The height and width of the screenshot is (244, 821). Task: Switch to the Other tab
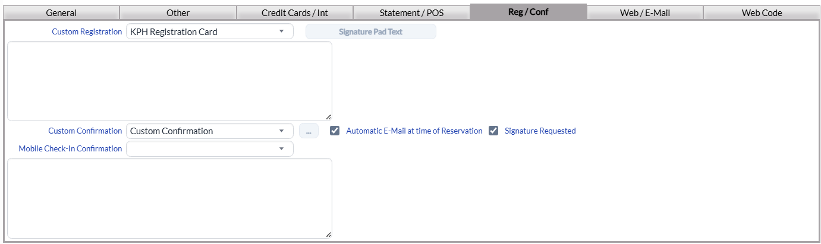click(x=178, y=12)
